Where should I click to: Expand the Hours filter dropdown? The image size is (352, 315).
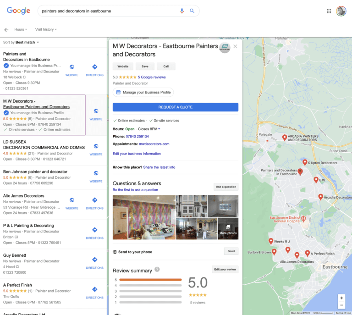[x=21, y=29]
